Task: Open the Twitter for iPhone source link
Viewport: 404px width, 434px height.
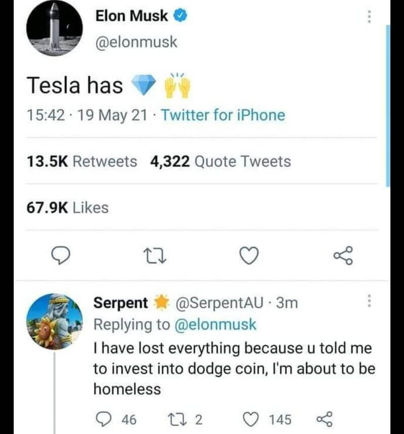Action: (x=223, y=115)
